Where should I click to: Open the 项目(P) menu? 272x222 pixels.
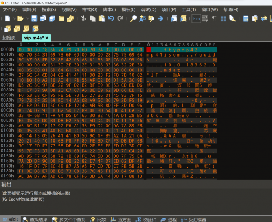169,10
